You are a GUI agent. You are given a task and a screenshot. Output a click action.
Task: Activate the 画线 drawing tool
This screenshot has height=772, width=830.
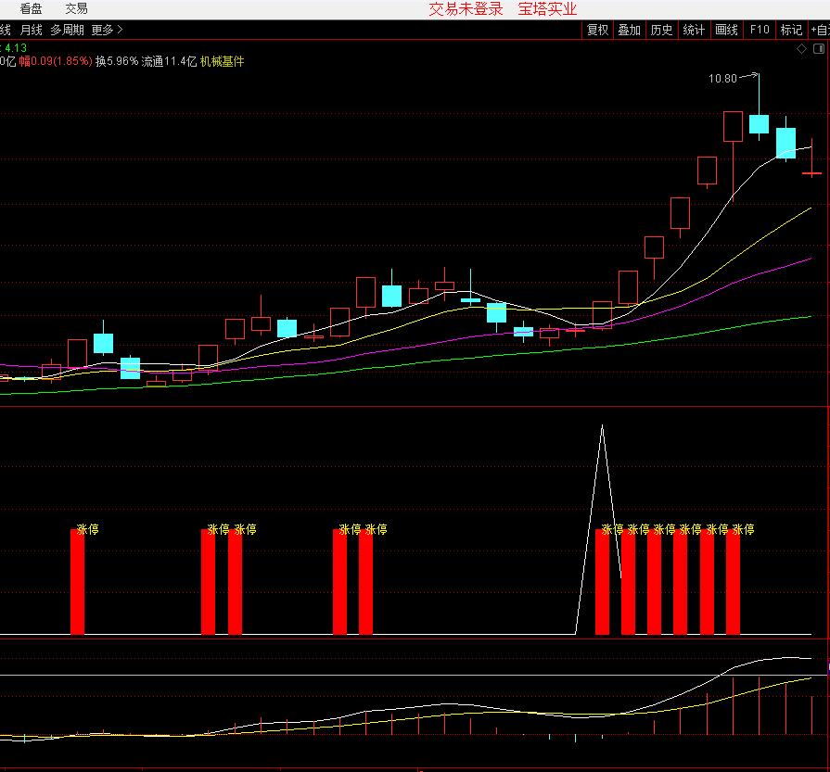726,30
